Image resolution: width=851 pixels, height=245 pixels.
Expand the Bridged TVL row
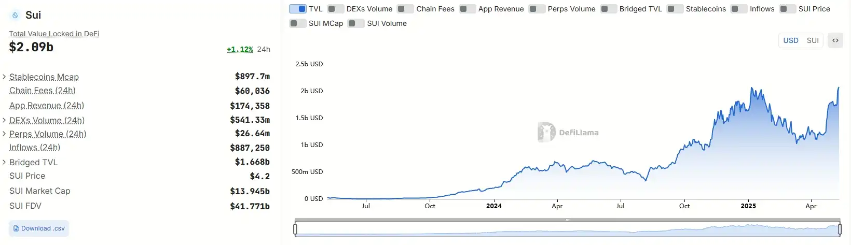pos(4,162)
